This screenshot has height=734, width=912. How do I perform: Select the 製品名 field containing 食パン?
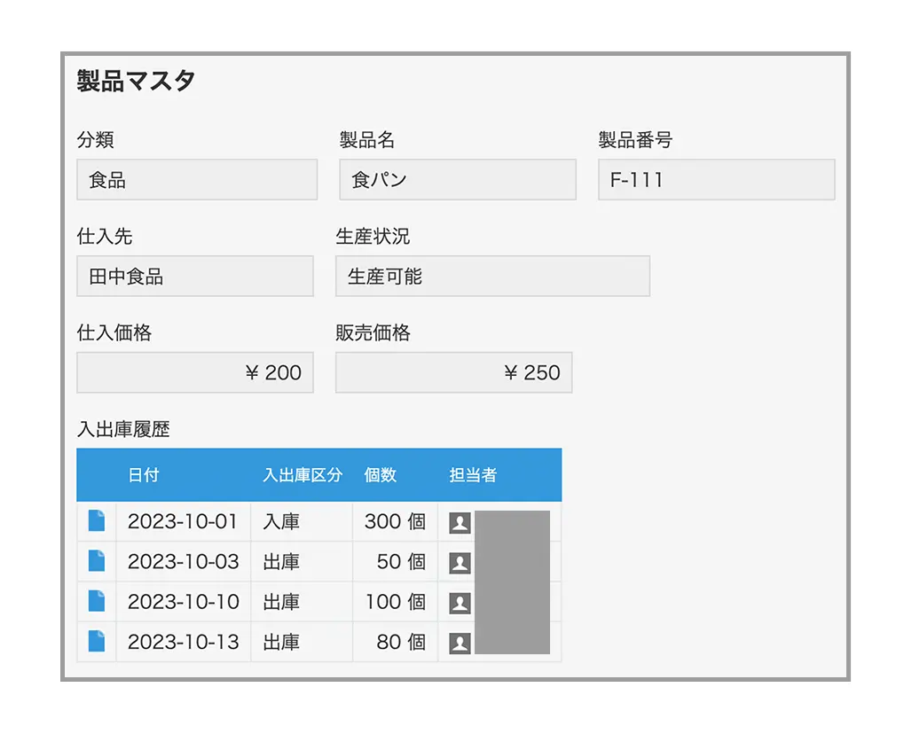pyautogui.click(x=458, y=180)
